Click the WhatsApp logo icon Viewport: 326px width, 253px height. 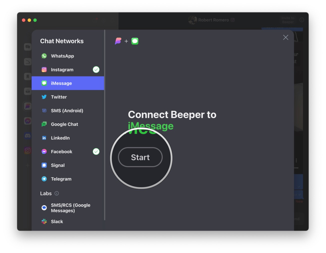coord(44,56)
